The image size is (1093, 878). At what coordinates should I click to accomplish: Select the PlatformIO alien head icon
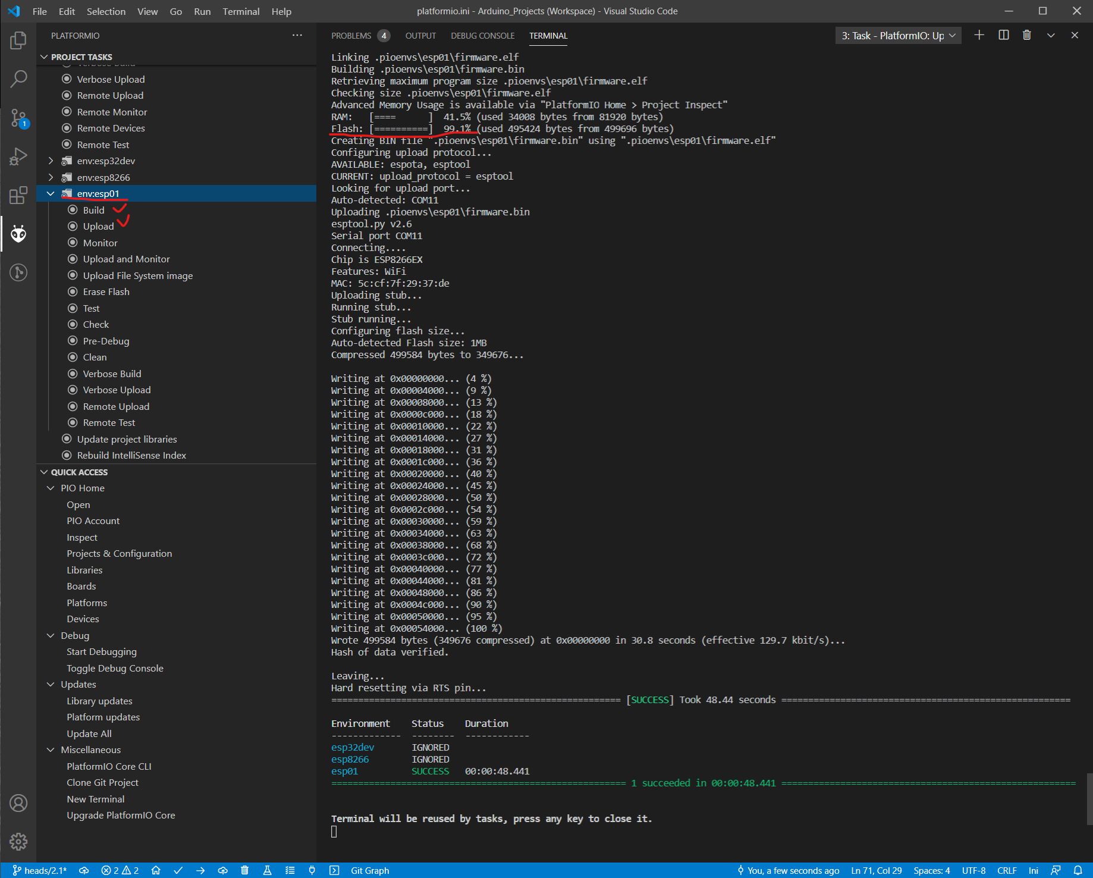click(x=18, y=234)
